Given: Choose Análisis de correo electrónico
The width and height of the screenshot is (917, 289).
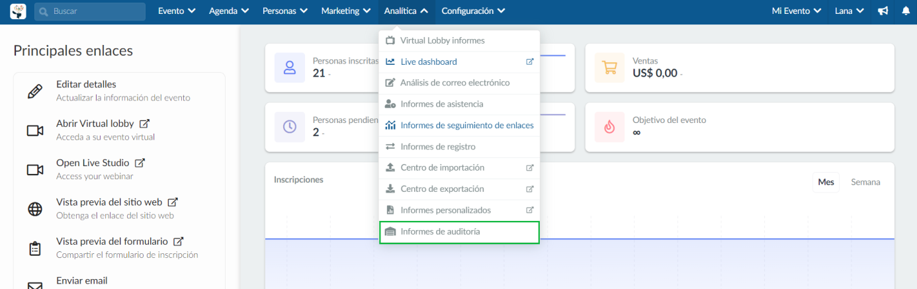Looking at the screenshot, I should coord(459,83).
